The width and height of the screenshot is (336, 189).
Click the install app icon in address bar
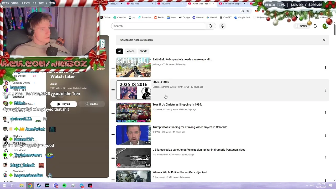click(x=242, y=11)
